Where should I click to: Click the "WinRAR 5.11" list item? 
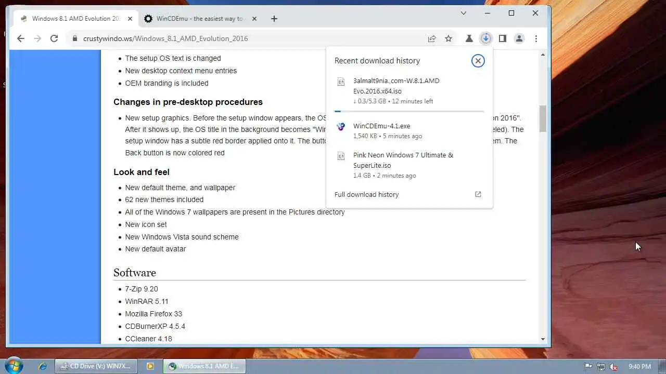tap(147, 301)
